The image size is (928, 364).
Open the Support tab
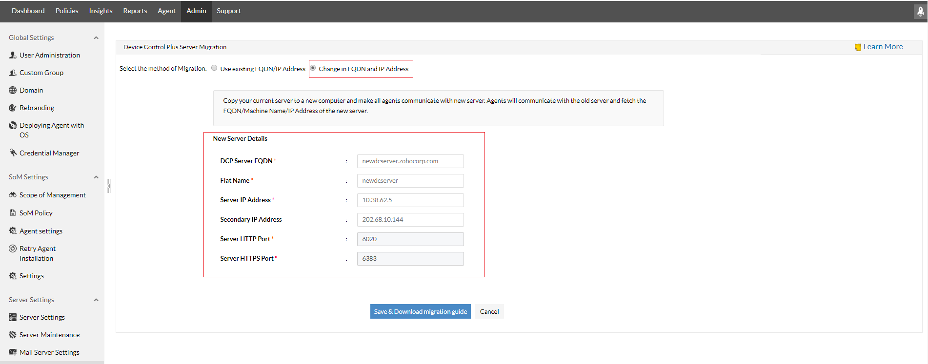(229, 11)
